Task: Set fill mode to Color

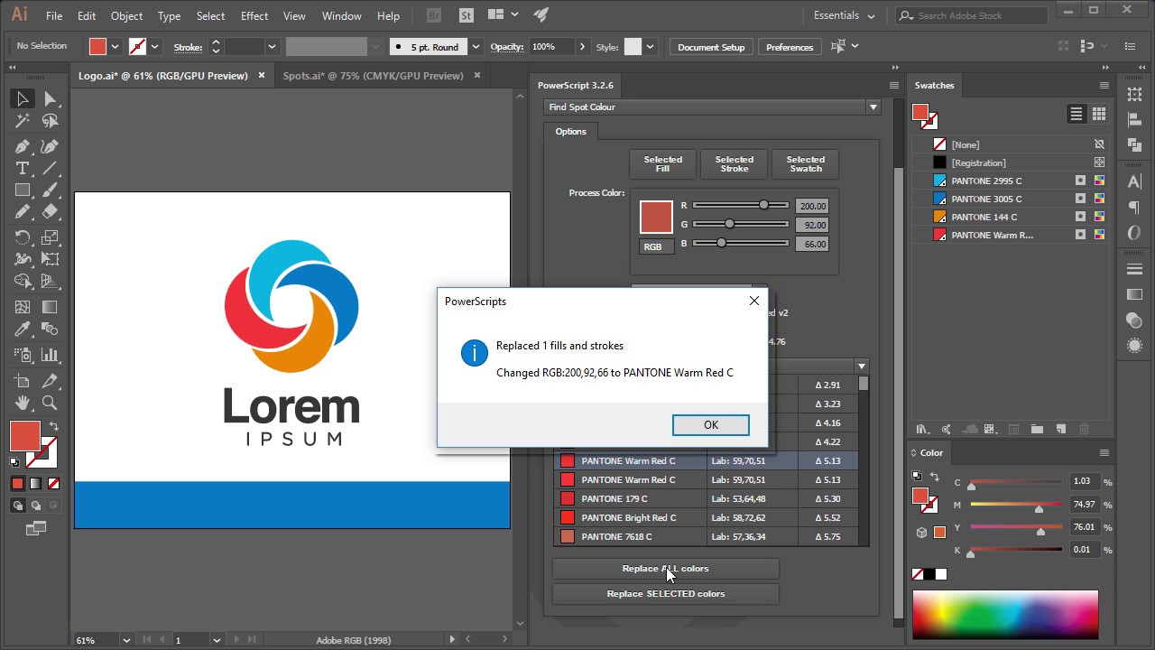Action: (x=17, y=484)
